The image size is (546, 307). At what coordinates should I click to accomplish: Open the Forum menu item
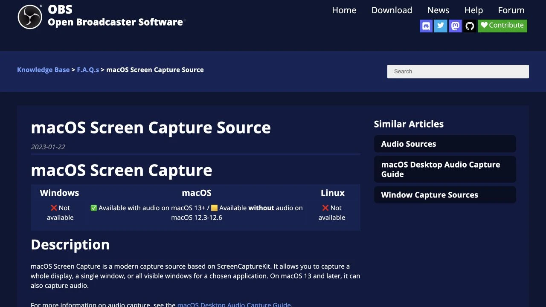pos(511,10)
